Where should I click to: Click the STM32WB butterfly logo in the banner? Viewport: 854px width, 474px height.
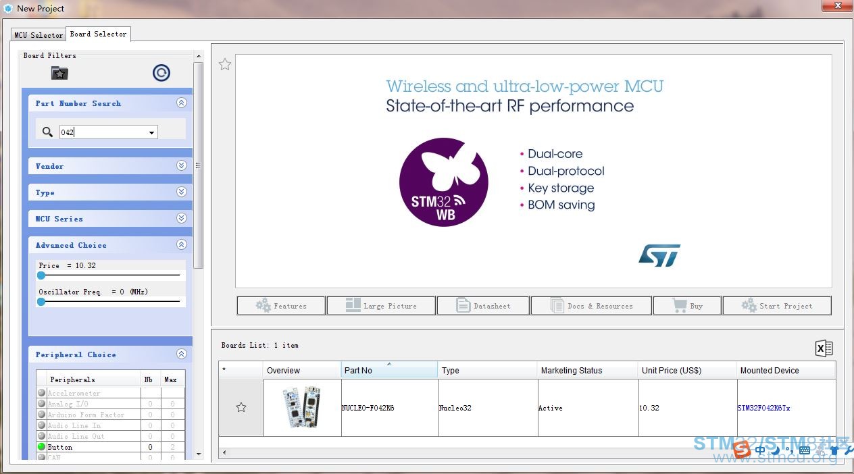[443, 182]
